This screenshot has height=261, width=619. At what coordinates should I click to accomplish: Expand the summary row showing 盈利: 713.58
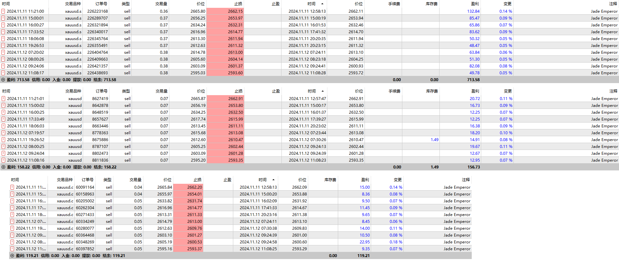coord(3,80)
